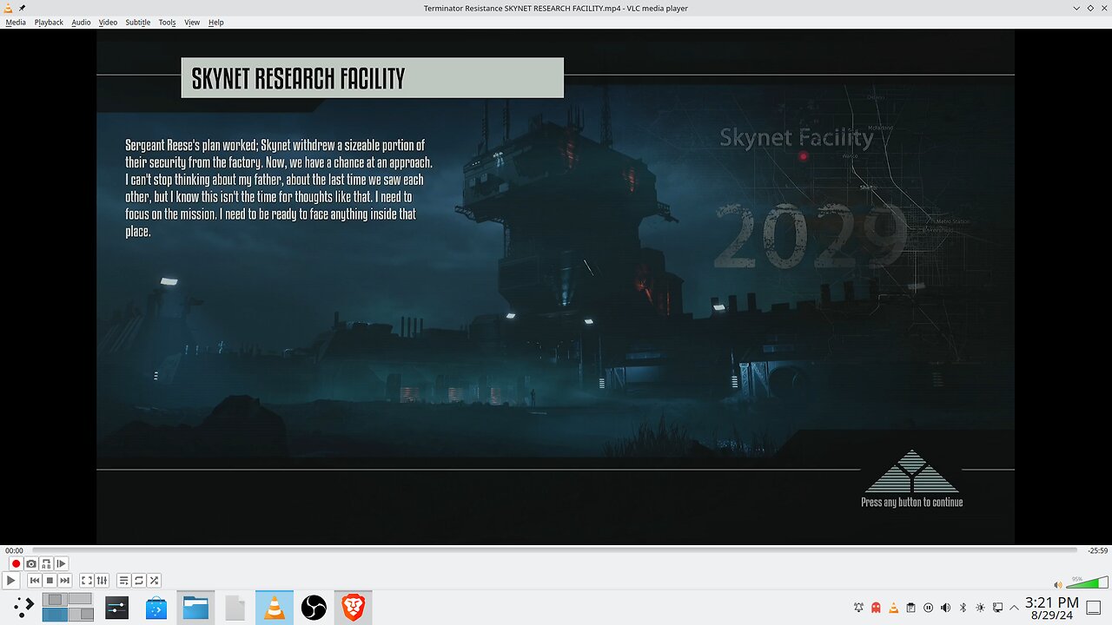The image size is (1112, 625).
Task: Show the playlist panel
Action: (x=124, y=580)
